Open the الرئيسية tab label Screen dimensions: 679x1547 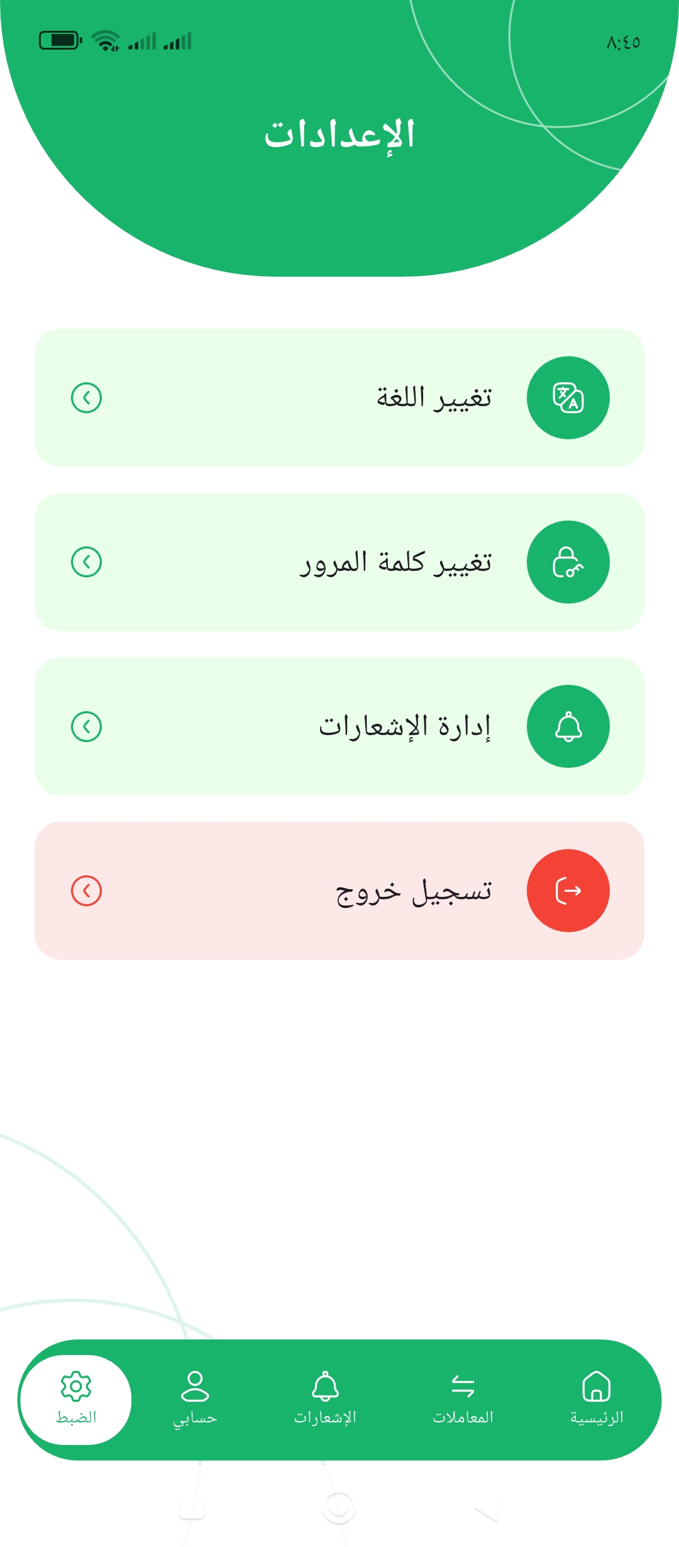(596, 1417)
